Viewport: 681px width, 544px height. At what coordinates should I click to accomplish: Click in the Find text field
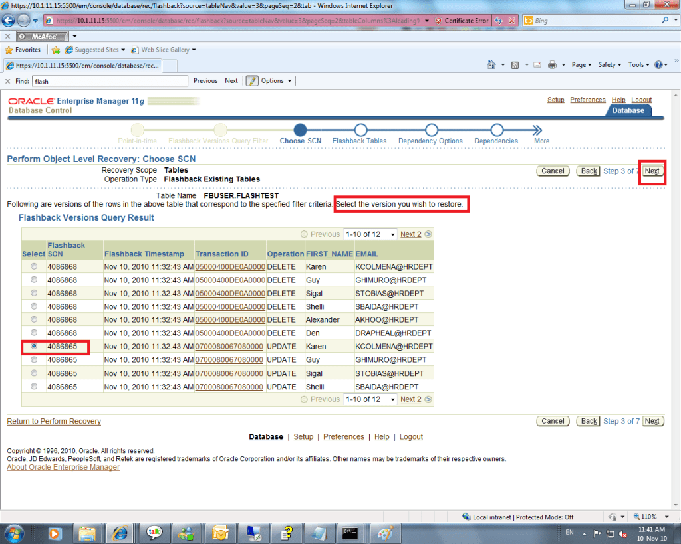pyautogui.click(x=110, y=81)
